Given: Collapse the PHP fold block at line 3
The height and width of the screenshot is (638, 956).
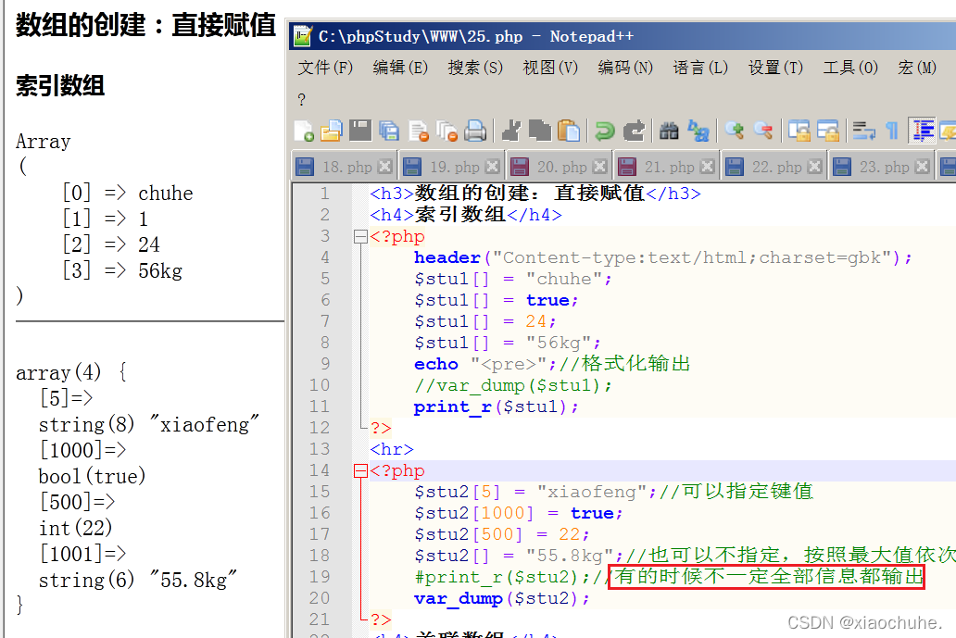Looking at the screenshot, I should 360,236.
